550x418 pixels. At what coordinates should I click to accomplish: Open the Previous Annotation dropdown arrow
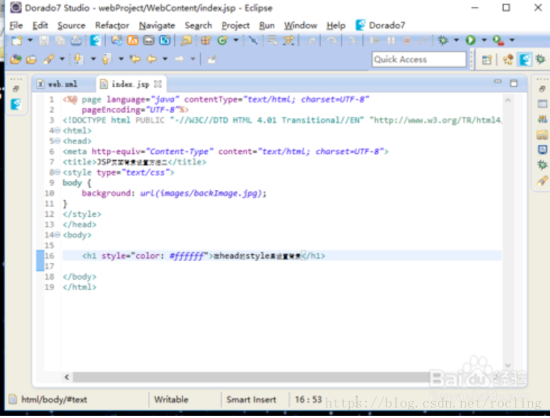click(121, 59)
